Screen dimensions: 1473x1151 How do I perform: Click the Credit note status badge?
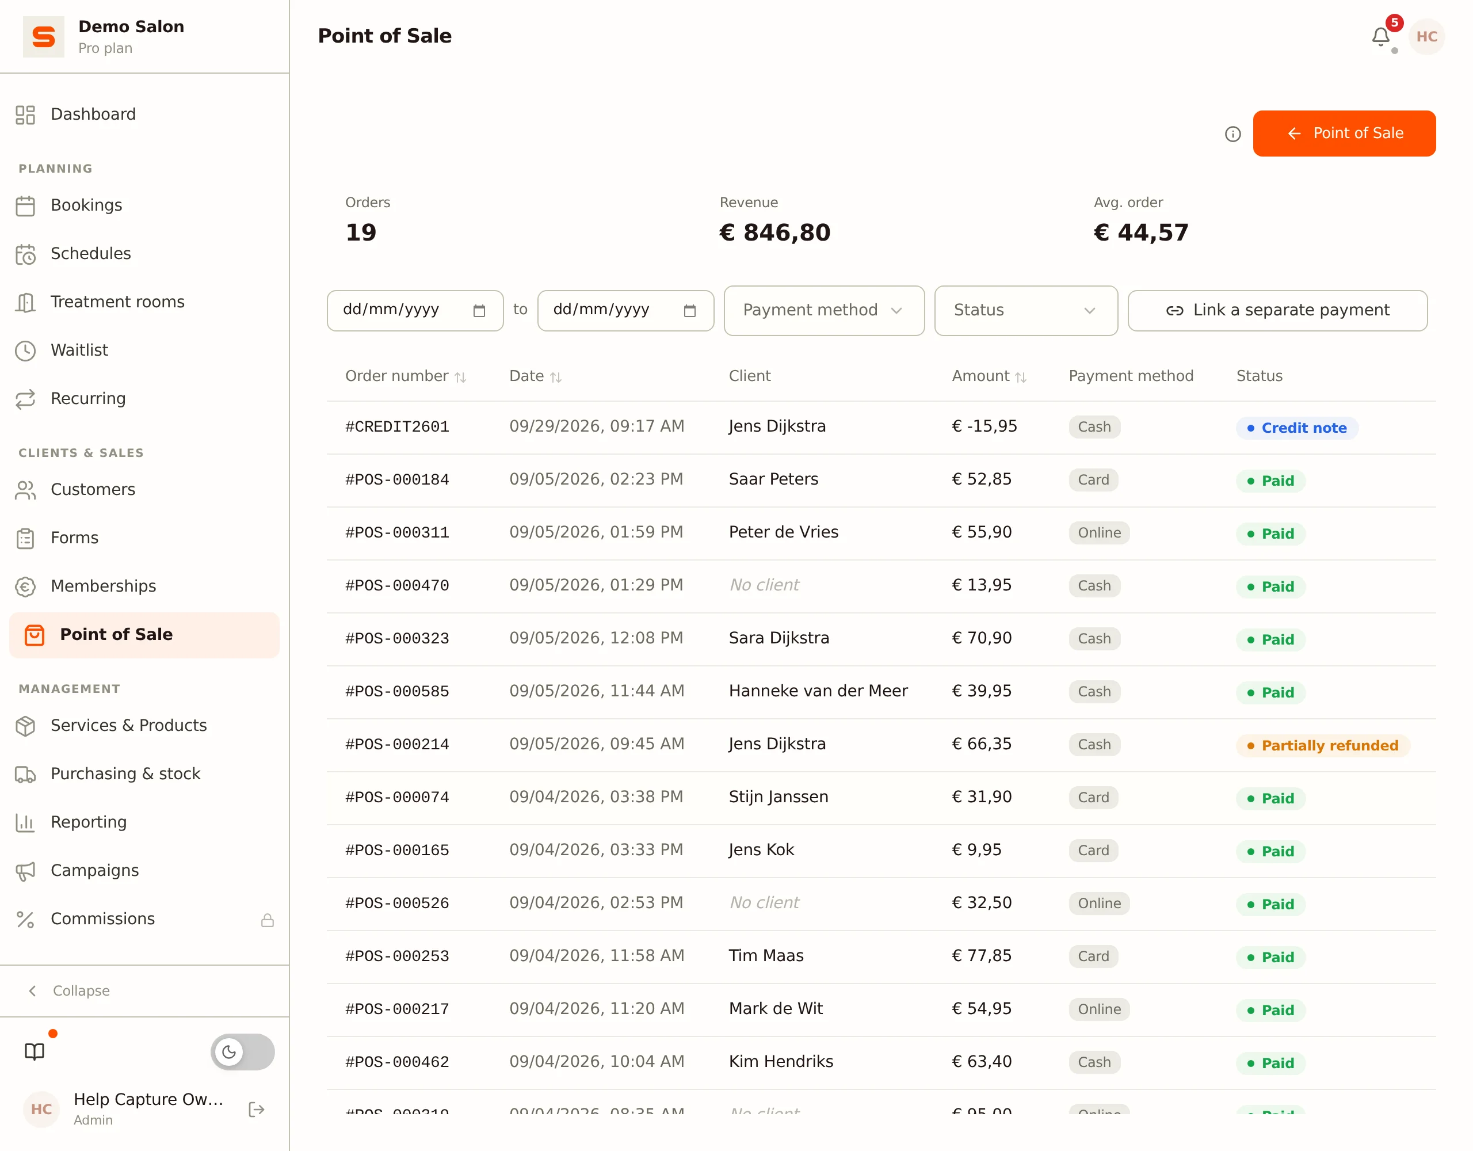[x=1296, y=428]
